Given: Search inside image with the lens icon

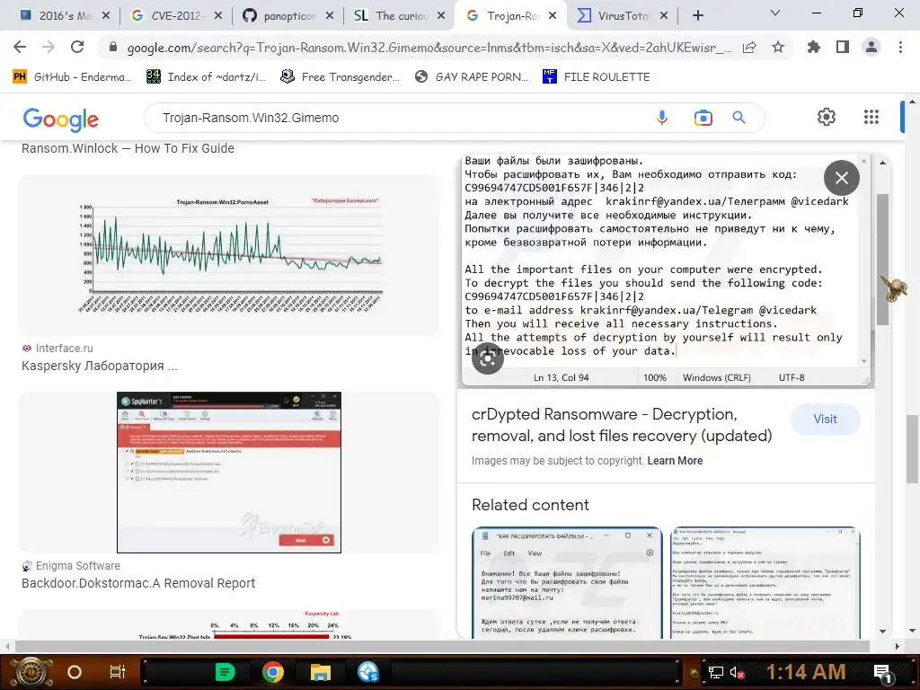Looking at the screenshot, I should 488,359.
